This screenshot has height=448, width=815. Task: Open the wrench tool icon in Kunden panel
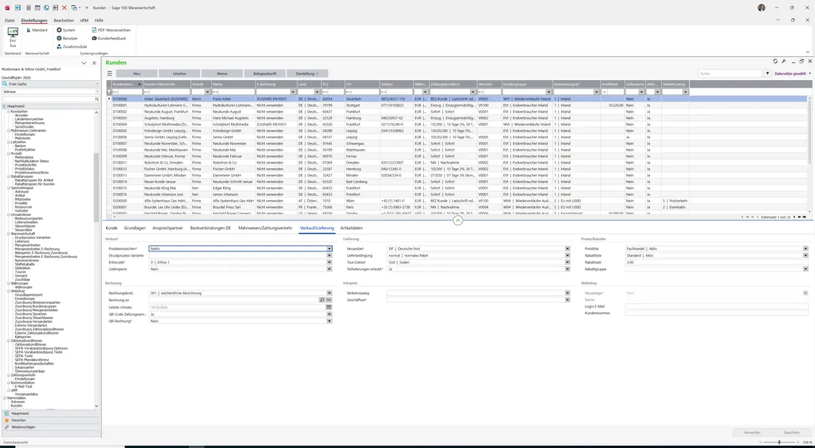coord(784,62)
